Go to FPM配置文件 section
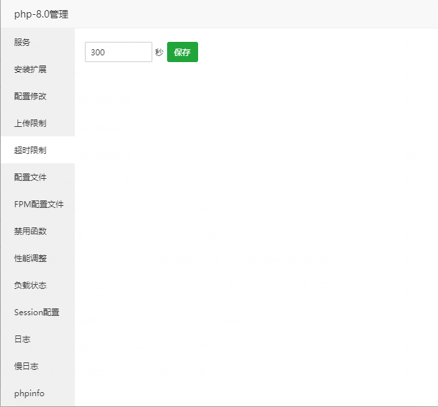This screenshot has height=407, width=438. pyautogui.click(x=38, y=205)
